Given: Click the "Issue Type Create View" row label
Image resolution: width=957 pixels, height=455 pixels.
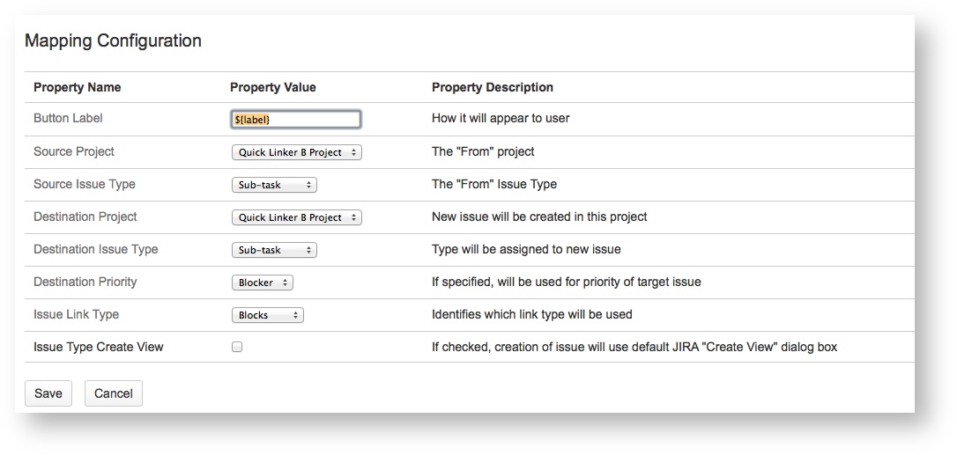Looking at the screenshot, I should click(99, 347).
